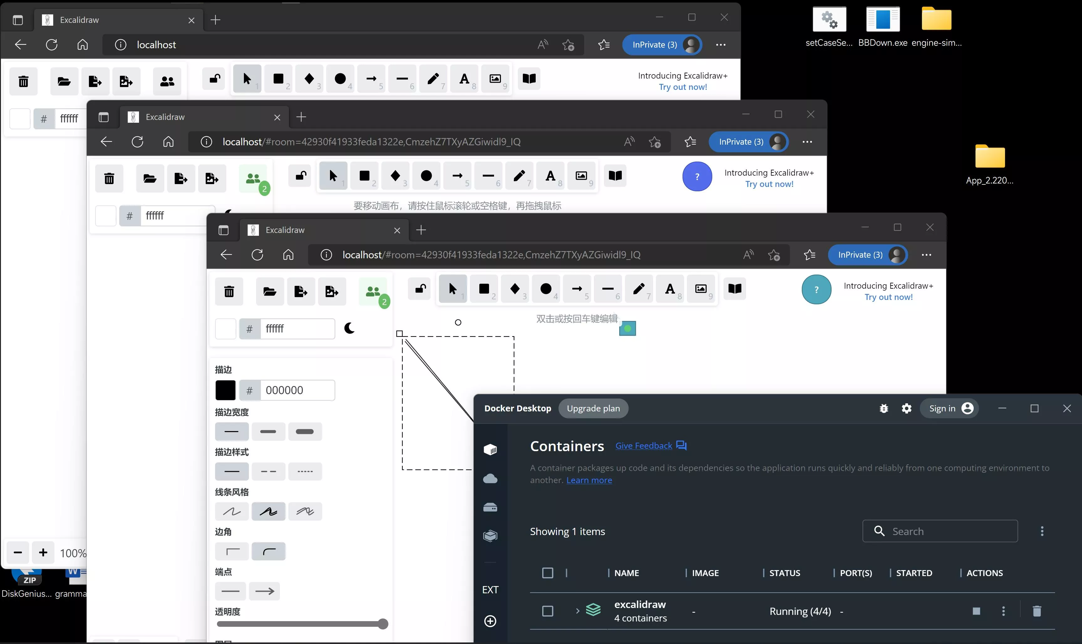Viewport: 1082px width, 644px height.
Task: Open view options menu beside Search field
Action: (1042, 531)
